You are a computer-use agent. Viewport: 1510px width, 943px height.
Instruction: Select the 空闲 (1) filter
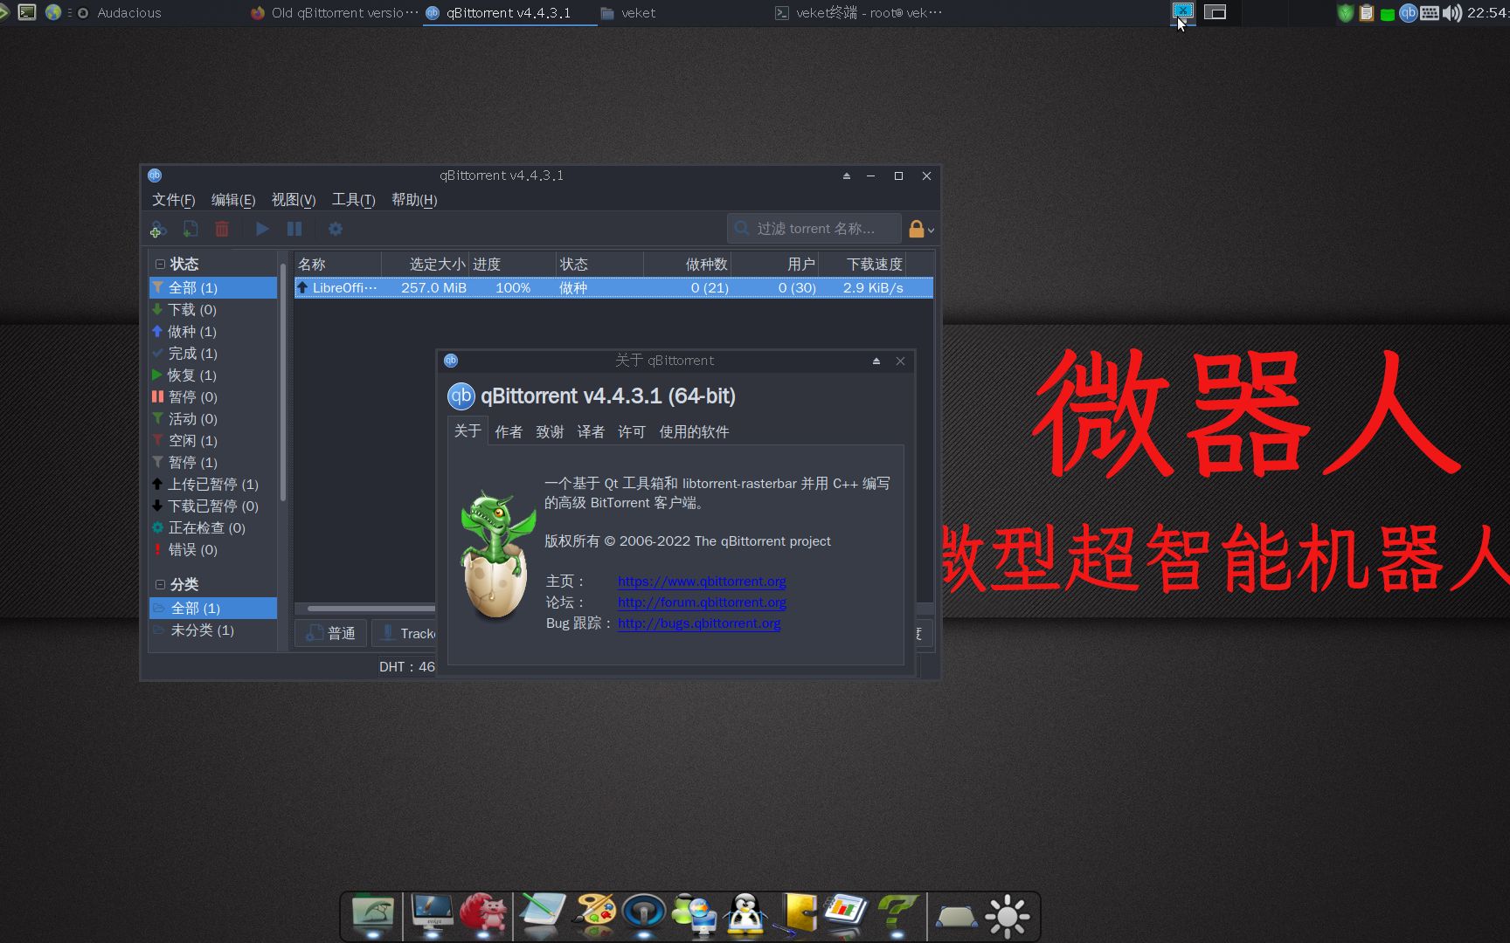(x=213, y=440)
